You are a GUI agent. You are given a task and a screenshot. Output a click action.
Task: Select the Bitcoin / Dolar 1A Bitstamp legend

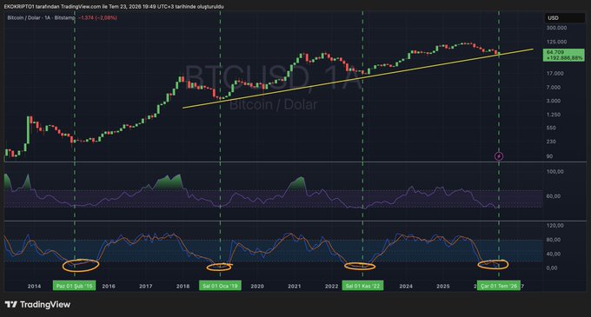point(41,17)
